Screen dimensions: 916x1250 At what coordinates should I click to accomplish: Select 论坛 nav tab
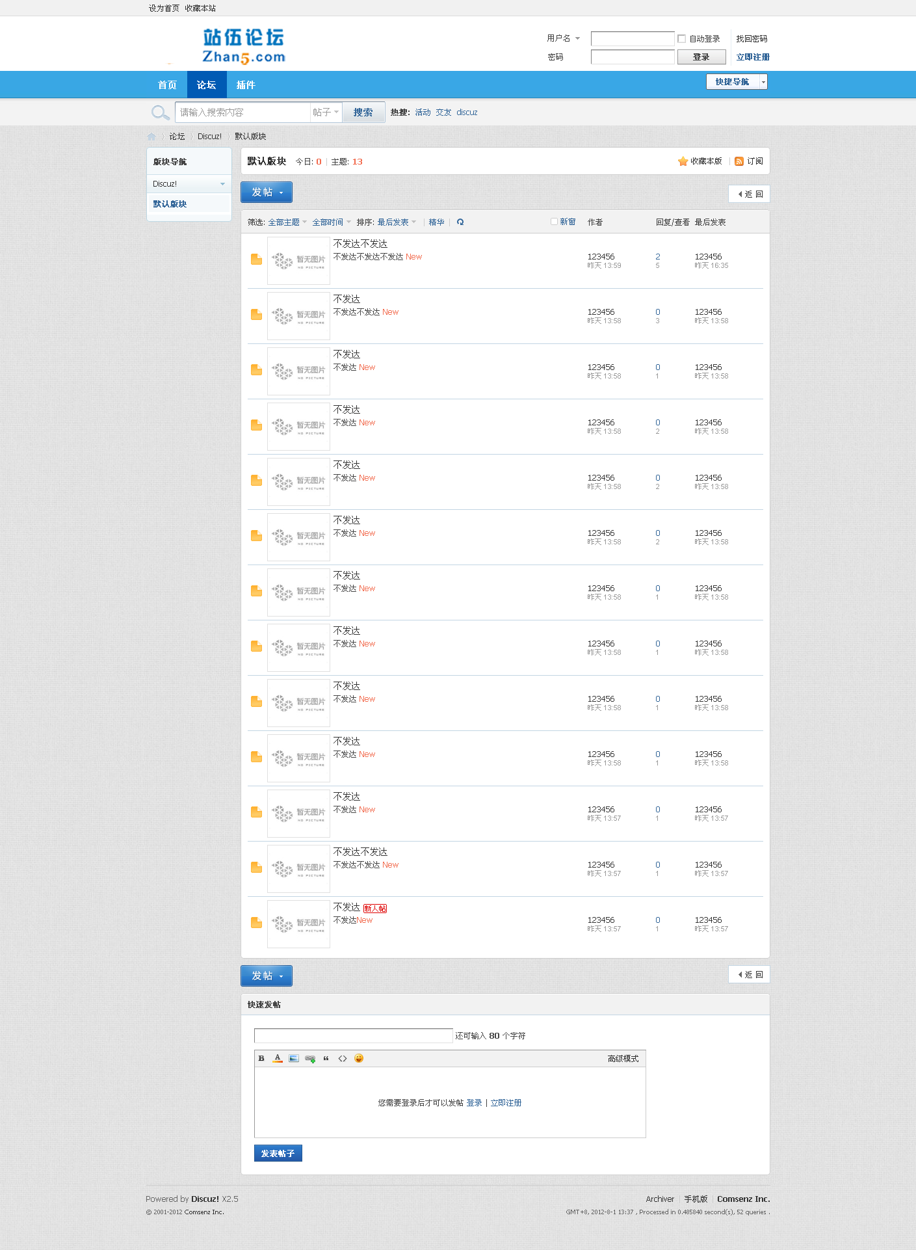[x=207, y=85]
